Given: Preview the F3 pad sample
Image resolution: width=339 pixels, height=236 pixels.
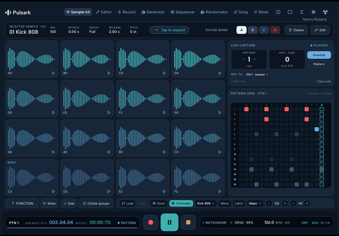Looking at the screenshot, I should [164, 112].
